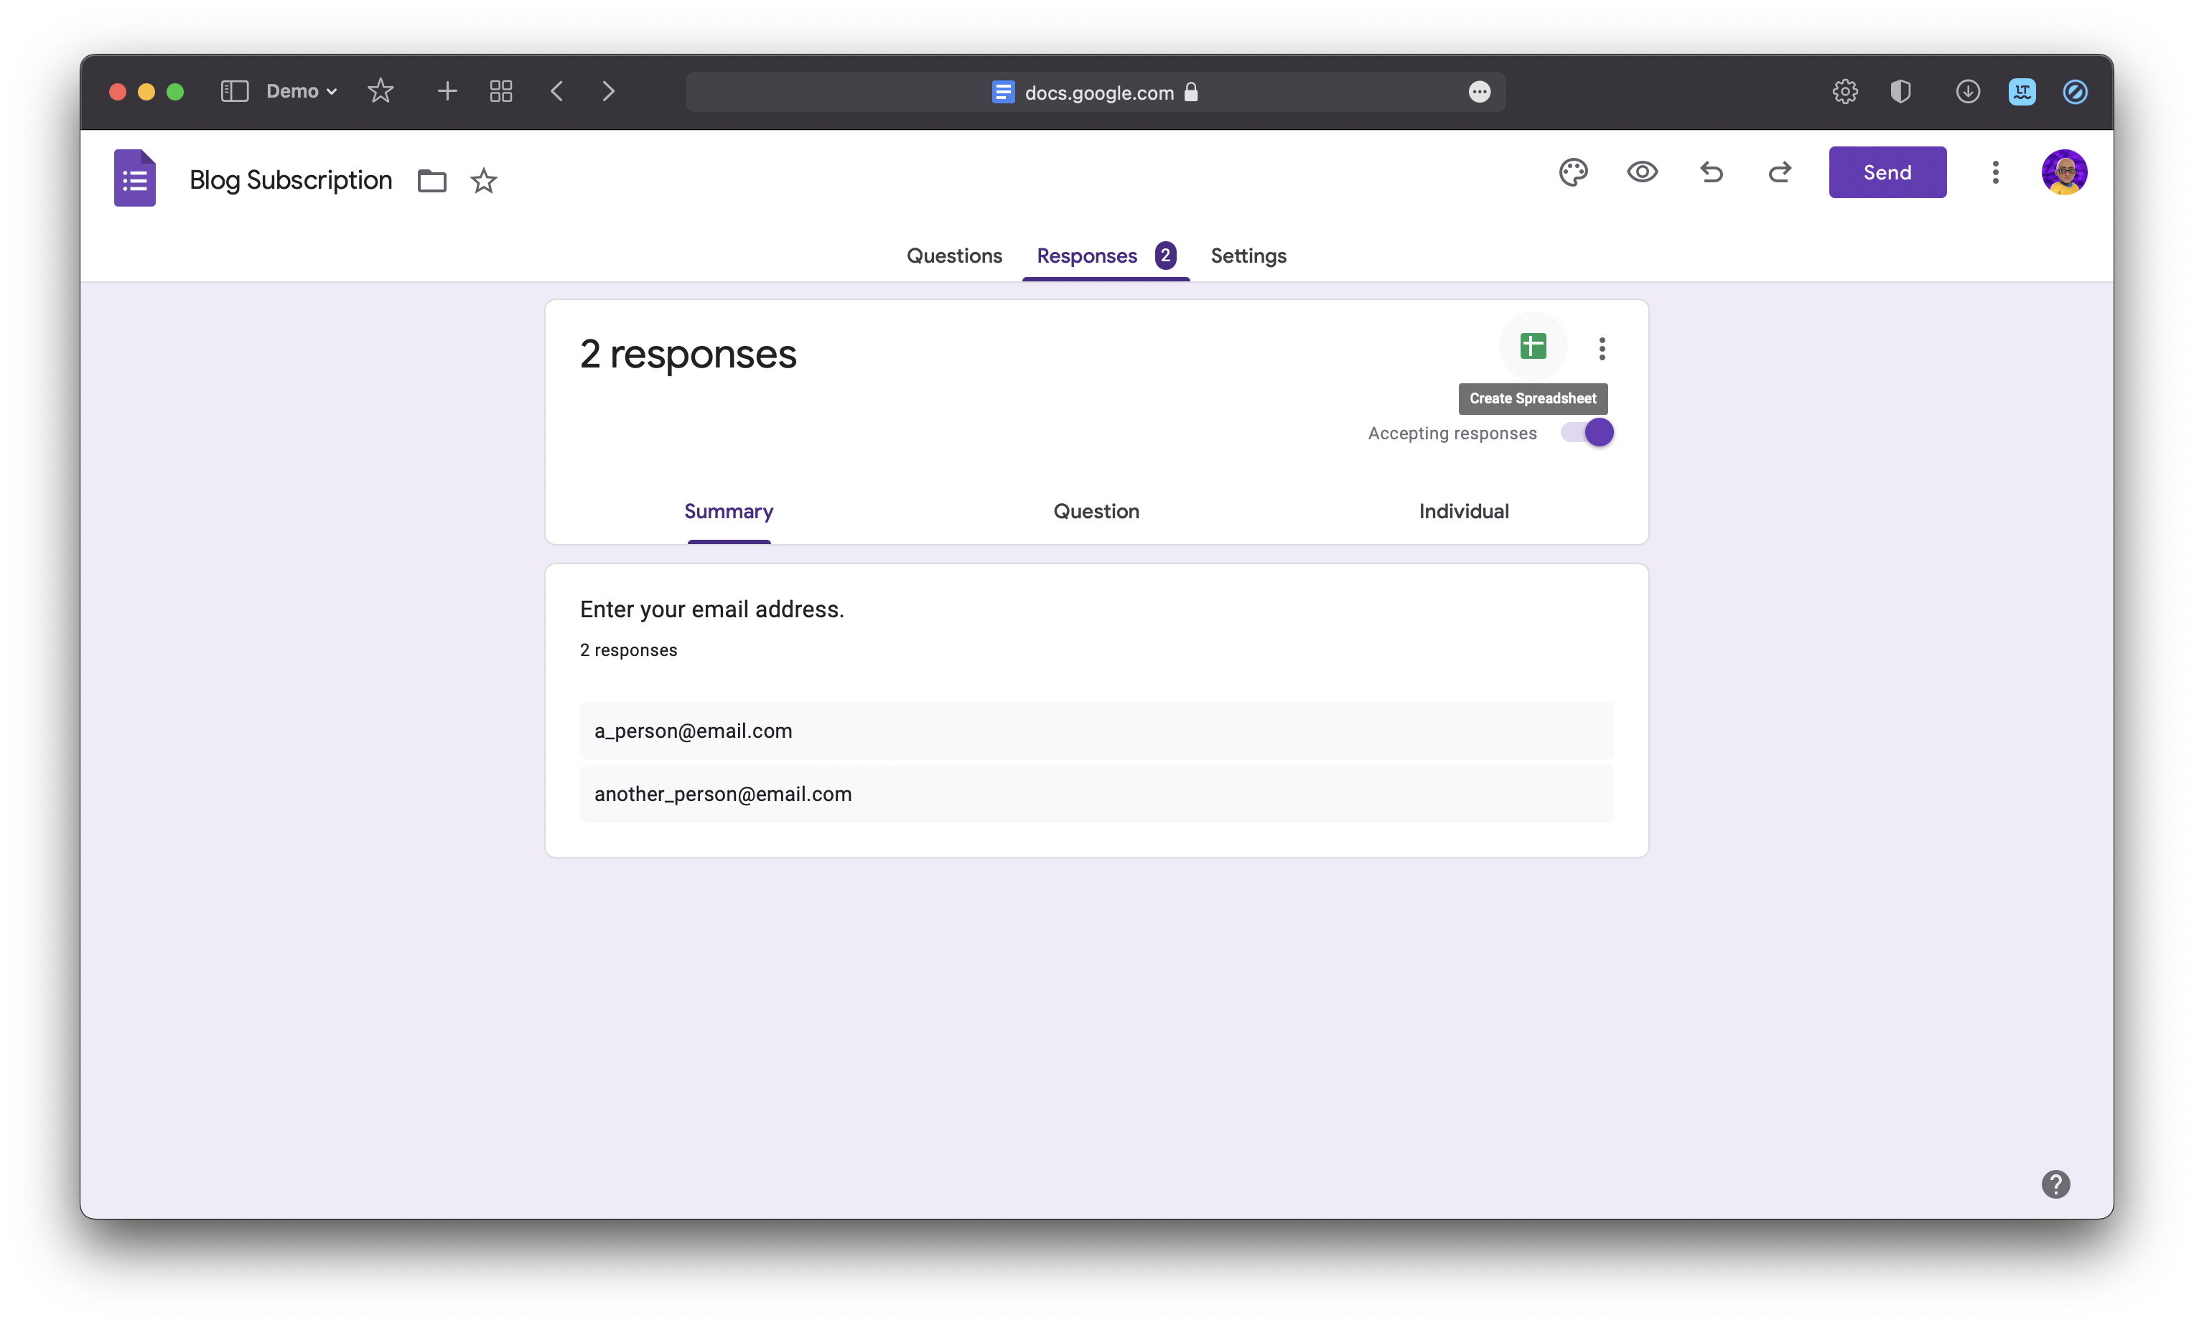This screenshot has height=1325, width=2194.
Task: Open the help question mark icon
Action: [x=2055, y=1184]
